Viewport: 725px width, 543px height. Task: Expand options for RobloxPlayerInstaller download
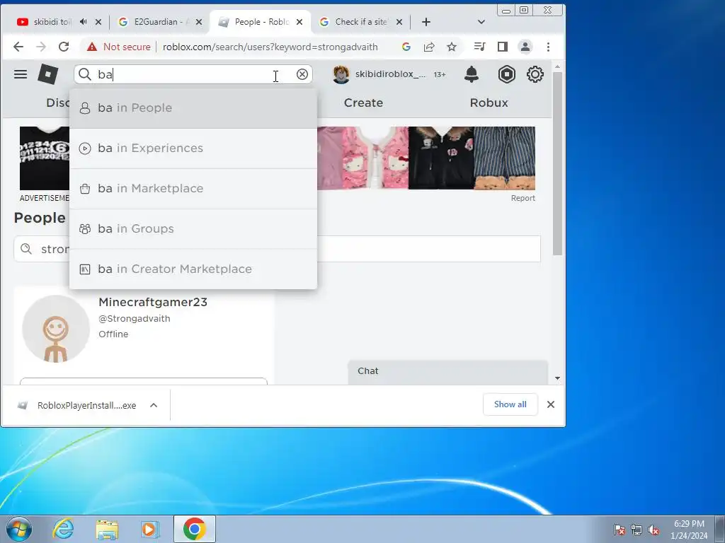[154, 405]
